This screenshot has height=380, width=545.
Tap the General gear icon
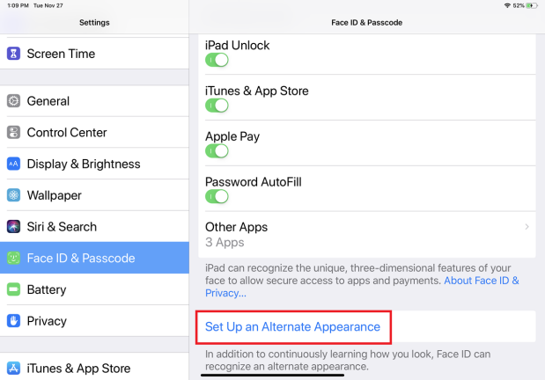pyautogui.click(x=13, y=101)
